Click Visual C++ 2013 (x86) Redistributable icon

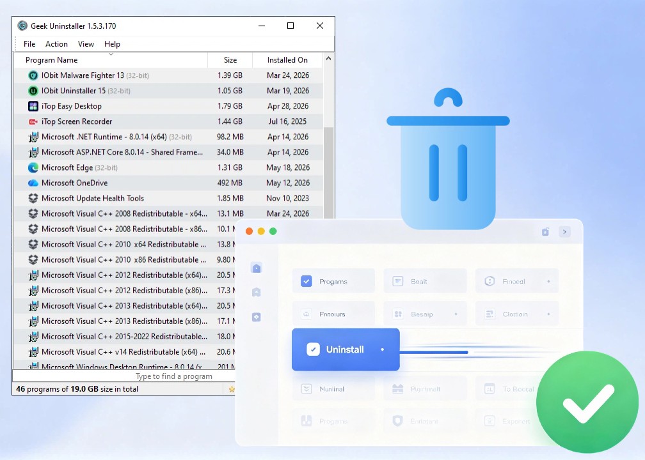point(33,321)
